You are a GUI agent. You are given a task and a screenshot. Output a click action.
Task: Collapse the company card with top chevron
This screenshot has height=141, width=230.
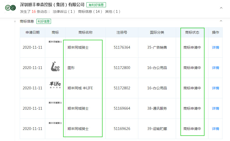coord(221,8)
